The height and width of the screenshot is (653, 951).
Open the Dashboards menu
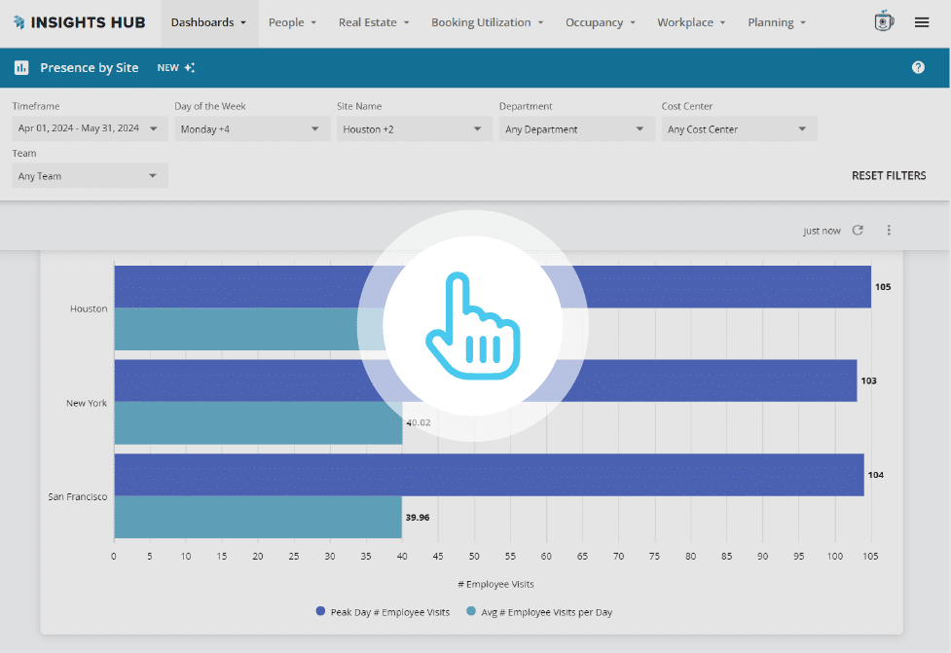[209, 22]
